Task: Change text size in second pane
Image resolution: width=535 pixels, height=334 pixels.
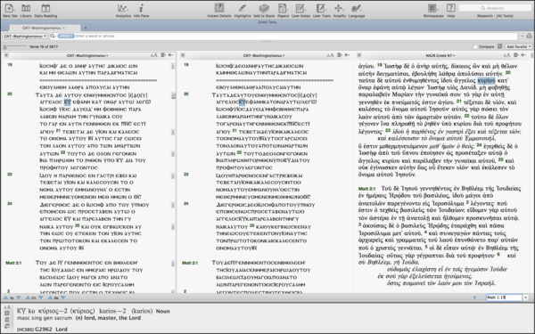Action: pos(330,55)
